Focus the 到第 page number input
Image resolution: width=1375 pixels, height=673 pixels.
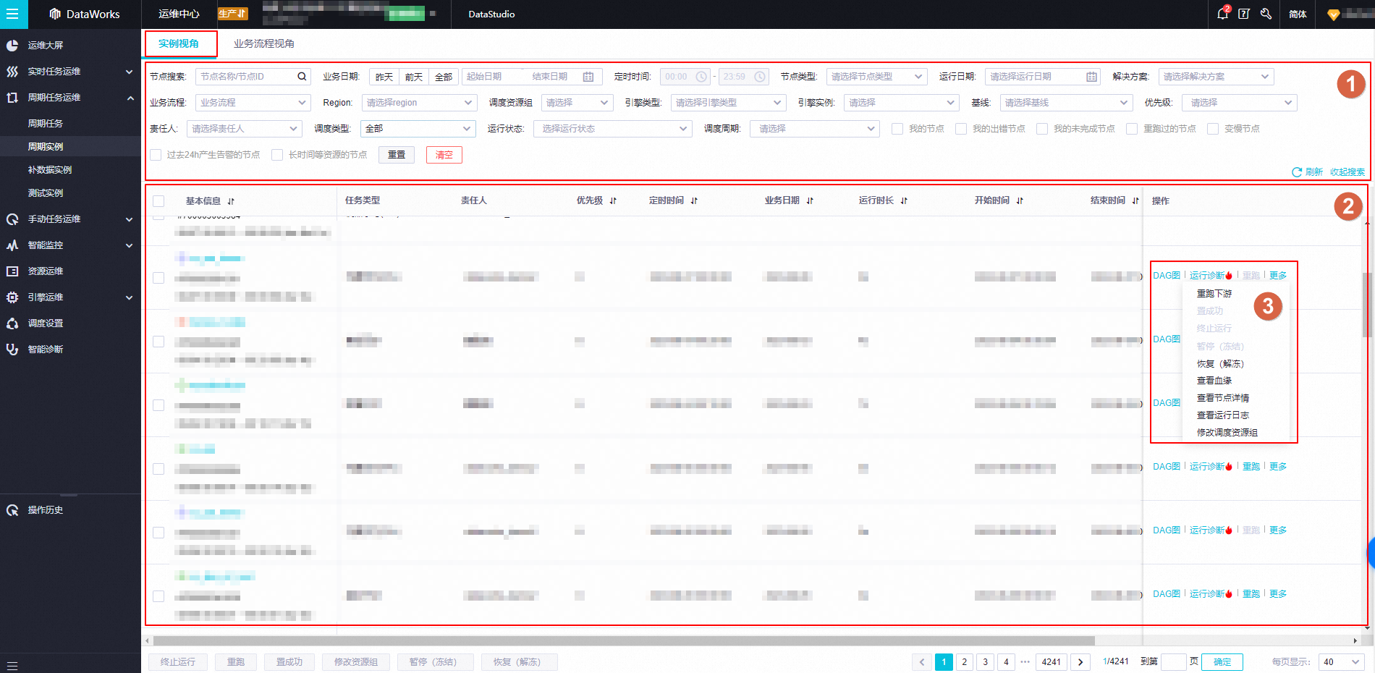[1174, 662]
